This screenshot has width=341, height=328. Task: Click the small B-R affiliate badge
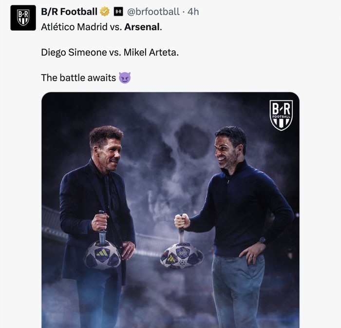[x=118, y=12]
